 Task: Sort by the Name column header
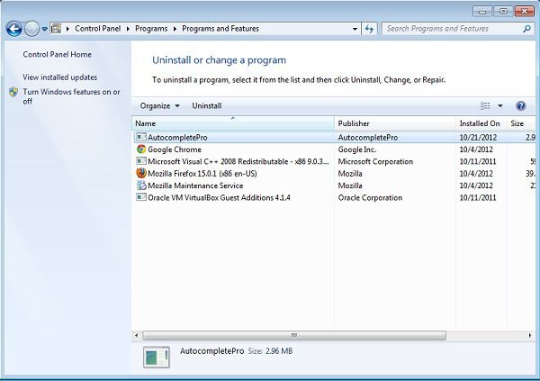pyautogui.click(x=233, y=123)
